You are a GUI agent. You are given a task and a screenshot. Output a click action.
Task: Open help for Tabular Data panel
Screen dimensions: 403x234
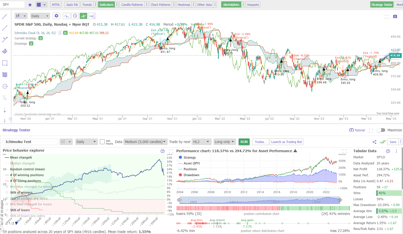388,151
